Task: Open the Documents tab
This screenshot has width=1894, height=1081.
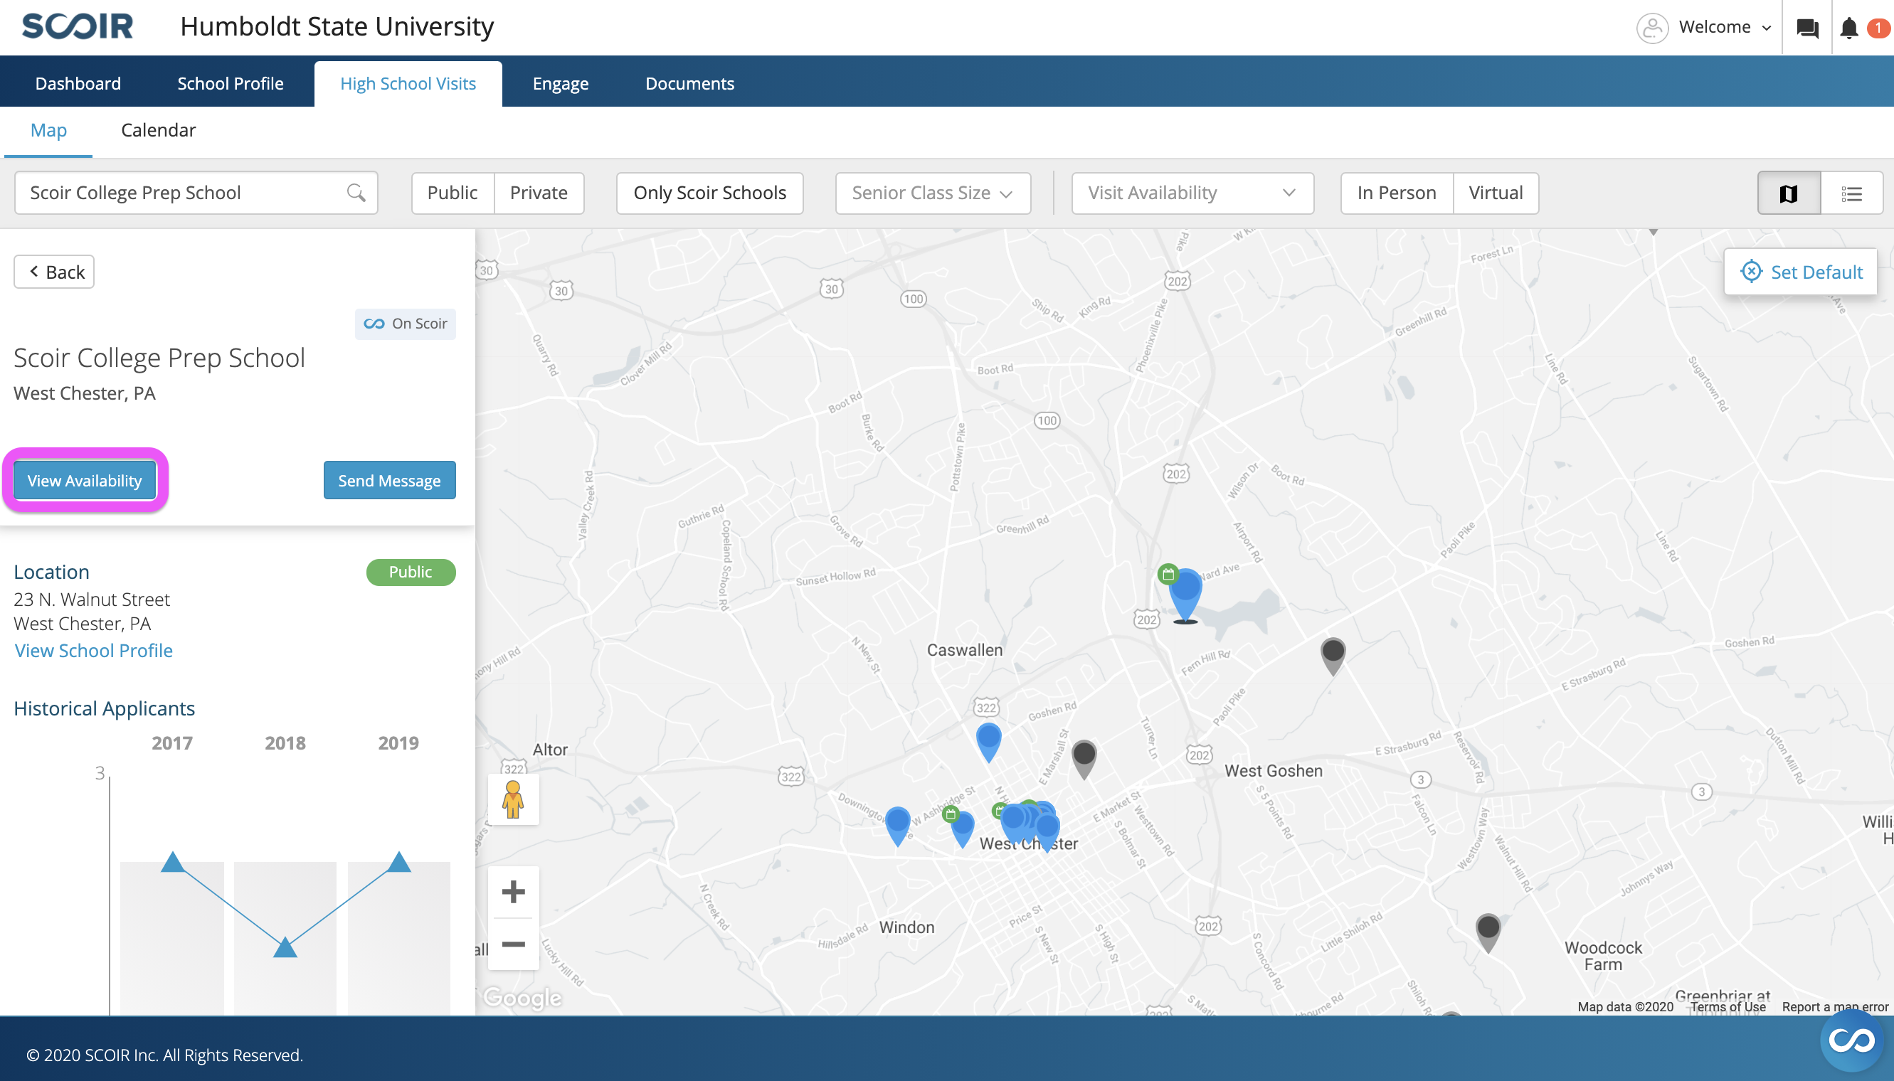Action: (x=689, y=83)
